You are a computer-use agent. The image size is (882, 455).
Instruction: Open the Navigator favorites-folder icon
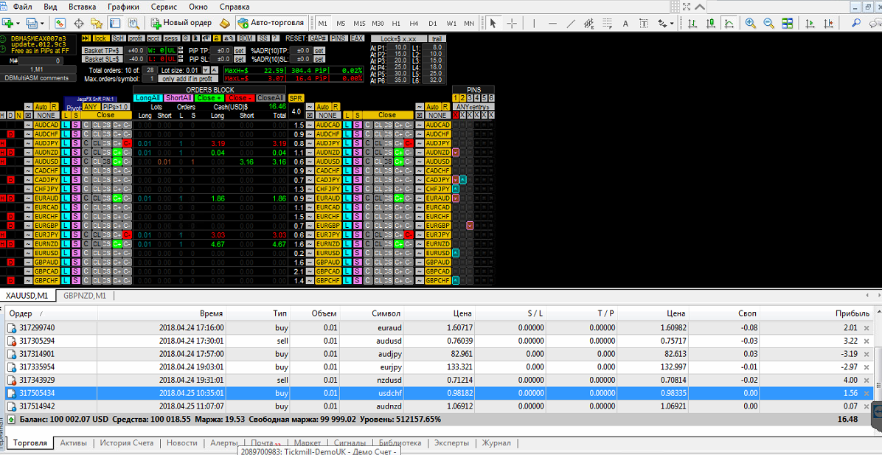point(97,23)
